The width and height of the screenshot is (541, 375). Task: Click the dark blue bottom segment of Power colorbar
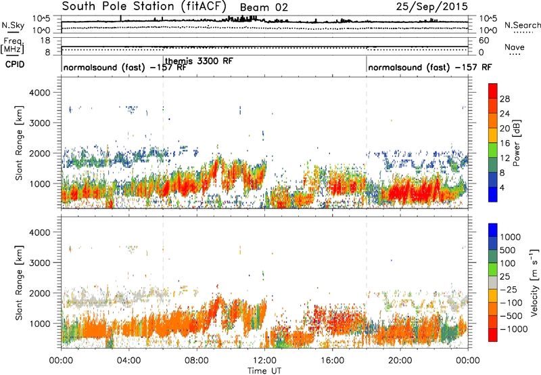pyautogui.click(x=493, y=194)
